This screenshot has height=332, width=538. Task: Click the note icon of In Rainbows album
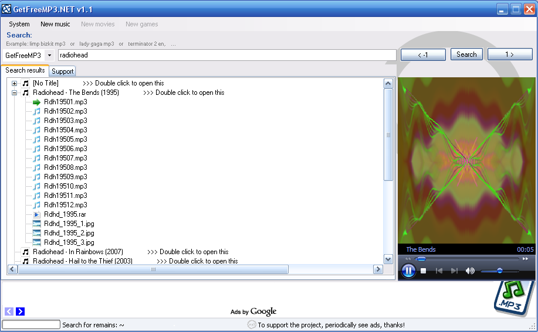point(26,252)
